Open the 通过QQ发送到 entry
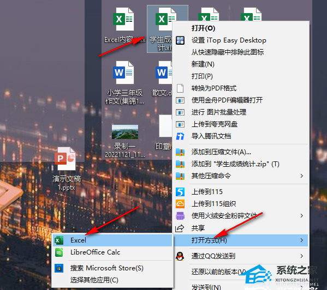Screen dimensions: 327x290 [241, 256]
